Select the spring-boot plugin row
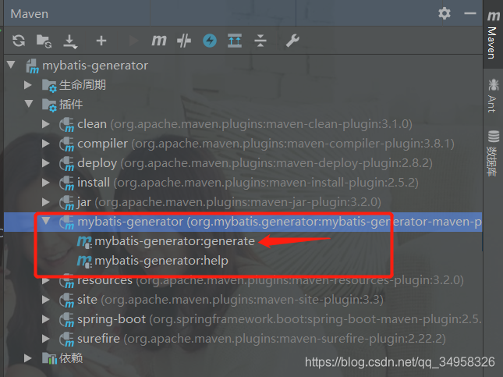 (243, 319)
